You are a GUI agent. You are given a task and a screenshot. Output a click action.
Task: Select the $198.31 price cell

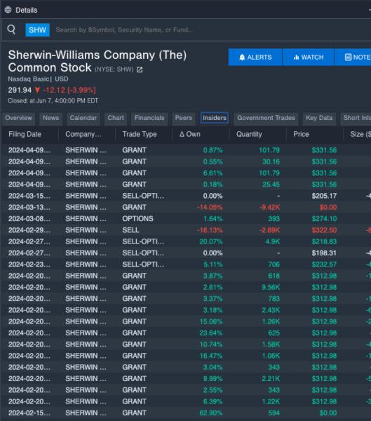324,253
